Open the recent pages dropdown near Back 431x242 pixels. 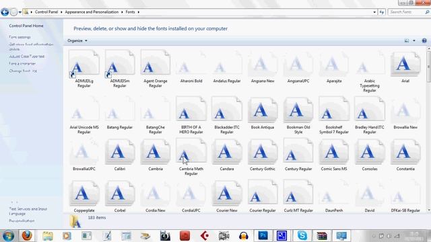20,12
